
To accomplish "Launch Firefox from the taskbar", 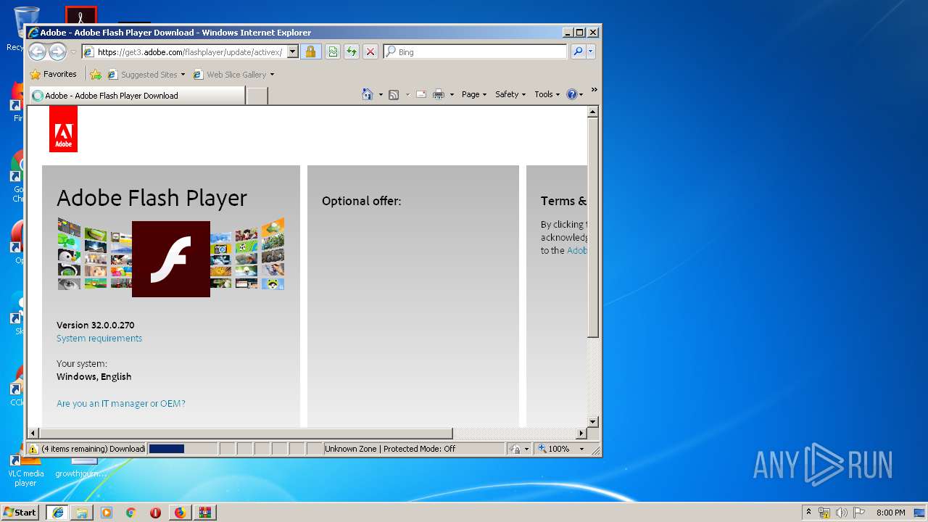I will pyautogui.click(x=180, y=513).
